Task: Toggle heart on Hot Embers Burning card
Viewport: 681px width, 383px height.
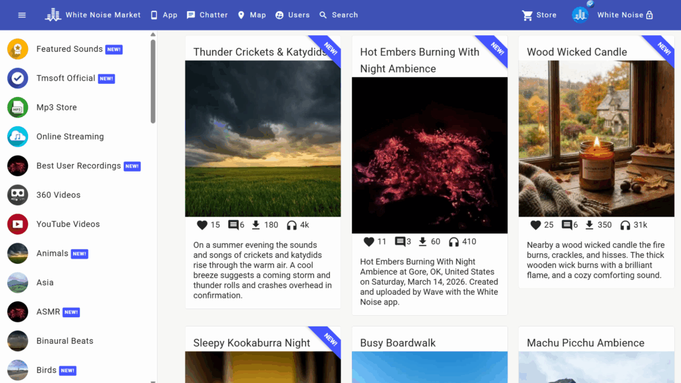Action: pos(369,241)
